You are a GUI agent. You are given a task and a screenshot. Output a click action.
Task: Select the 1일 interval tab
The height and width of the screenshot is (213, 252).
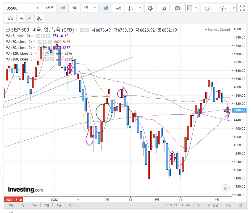pyautogui.click(x=63, y=8)
